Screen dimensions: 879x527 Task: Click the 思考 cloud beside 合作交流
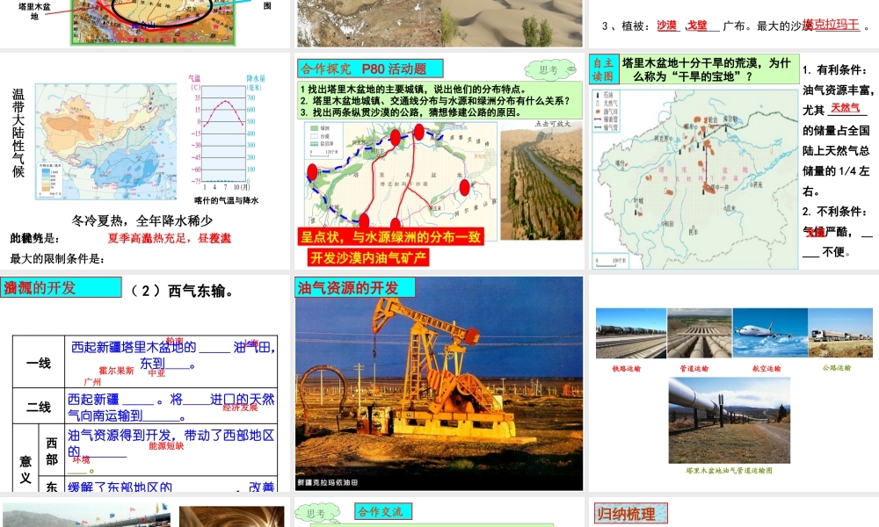[x=318, y=514]
